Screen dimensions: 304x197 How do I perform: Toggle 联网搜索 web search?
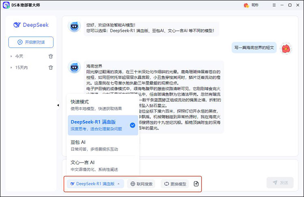click(141, 184)
